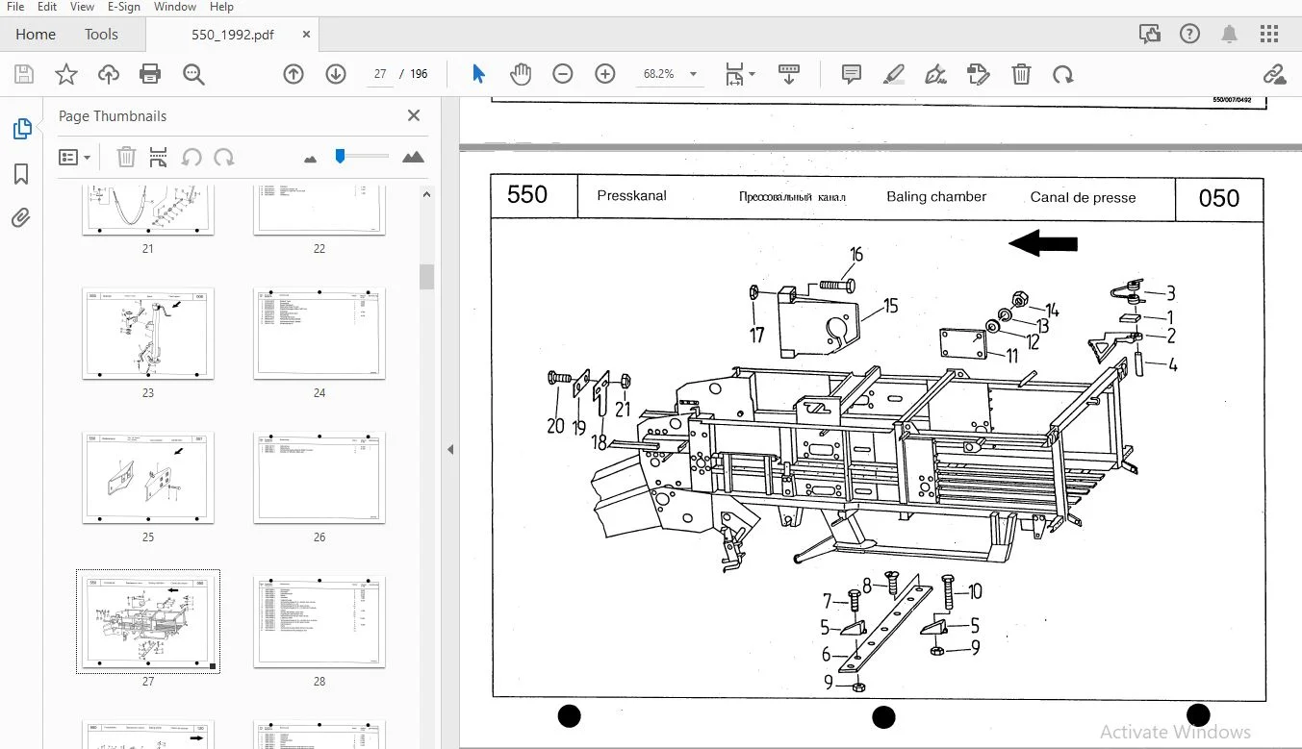Expand the thumbnail options menu

tap(74, 157)
